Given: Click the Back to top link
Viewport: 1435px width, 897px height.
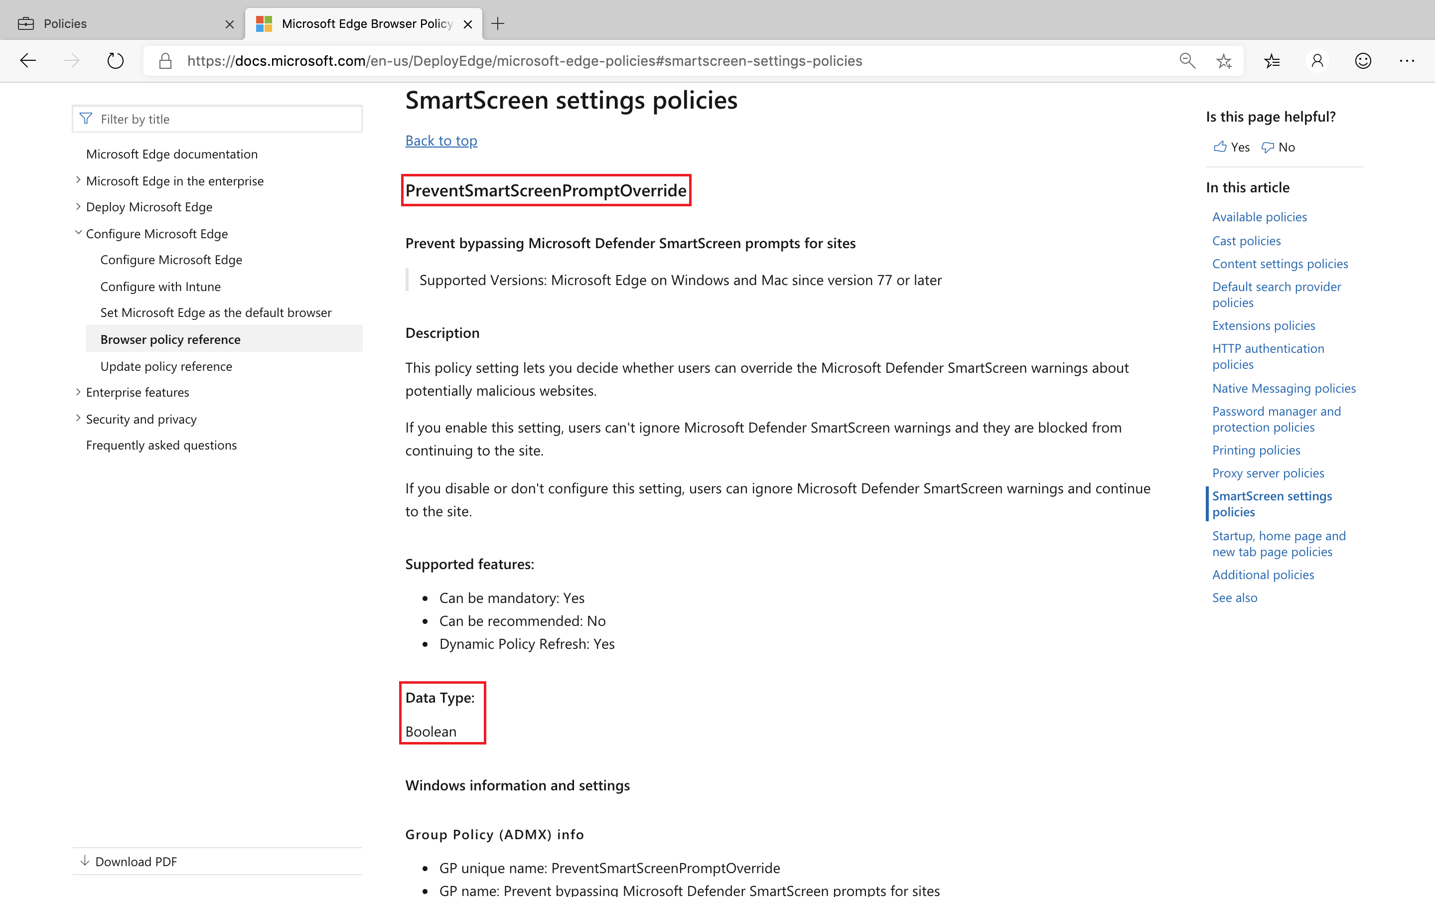Looking at the screenshot, I should (441, 140).
